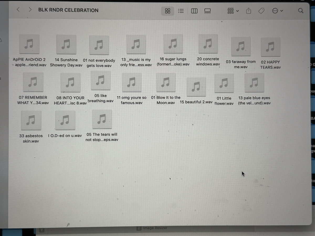Click the Finder back arrow
The image size is (315, 236).
coord(18,10)
